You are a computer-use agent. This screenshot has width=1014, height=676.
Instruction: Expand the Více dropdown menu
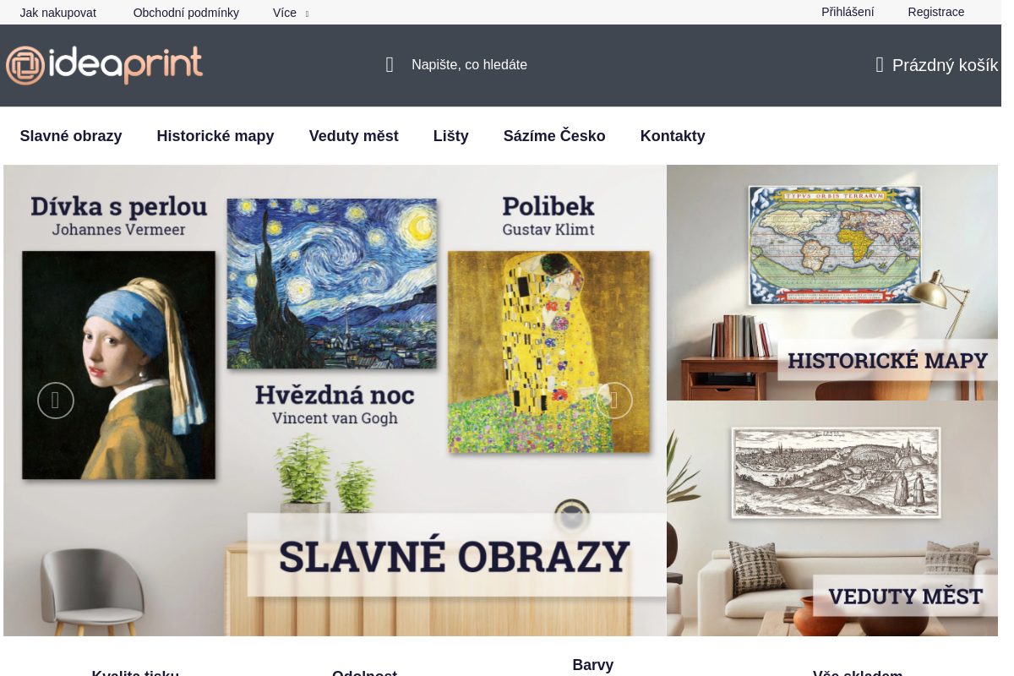pyautogui.click(x=291, y=13)
